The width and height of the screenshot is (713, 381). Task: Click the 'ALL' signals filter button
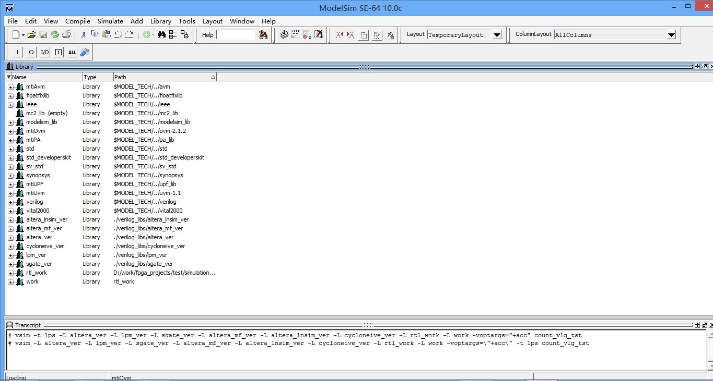coord(72,52)
